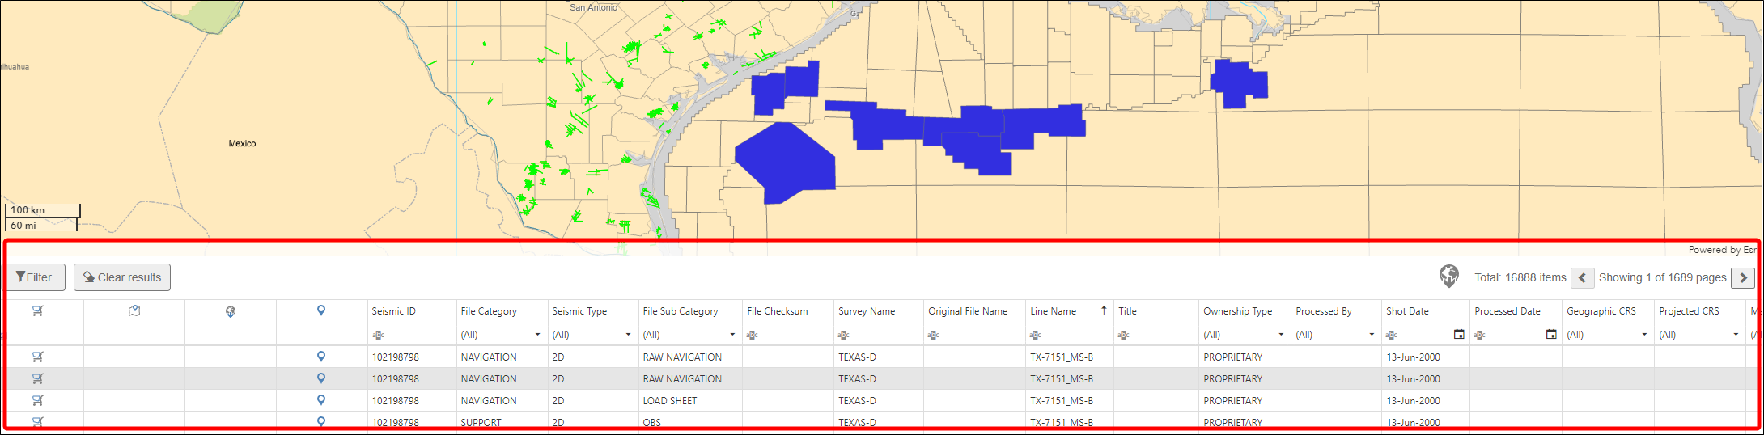Screen dimensions: 1764x435
Task: Click the Line Name ascending sort arrow
Action: [1104, 310]
